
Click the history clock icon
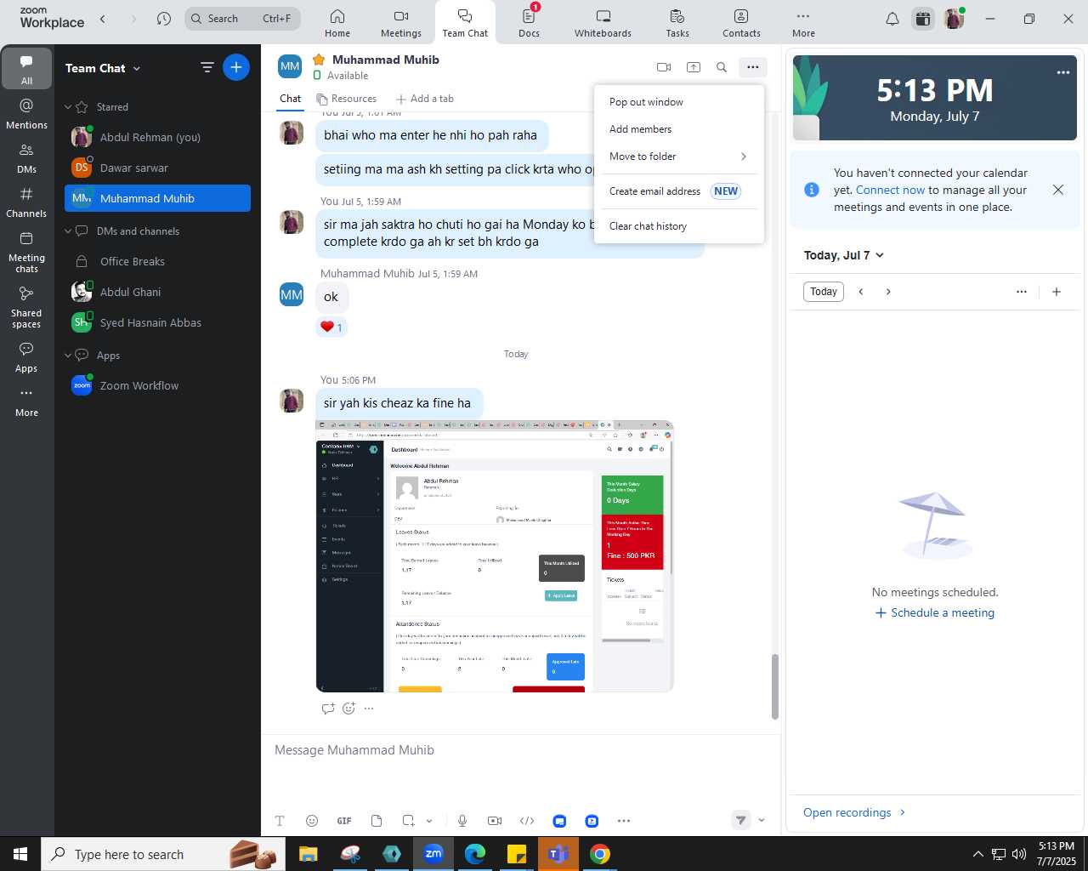click(164, 19)
